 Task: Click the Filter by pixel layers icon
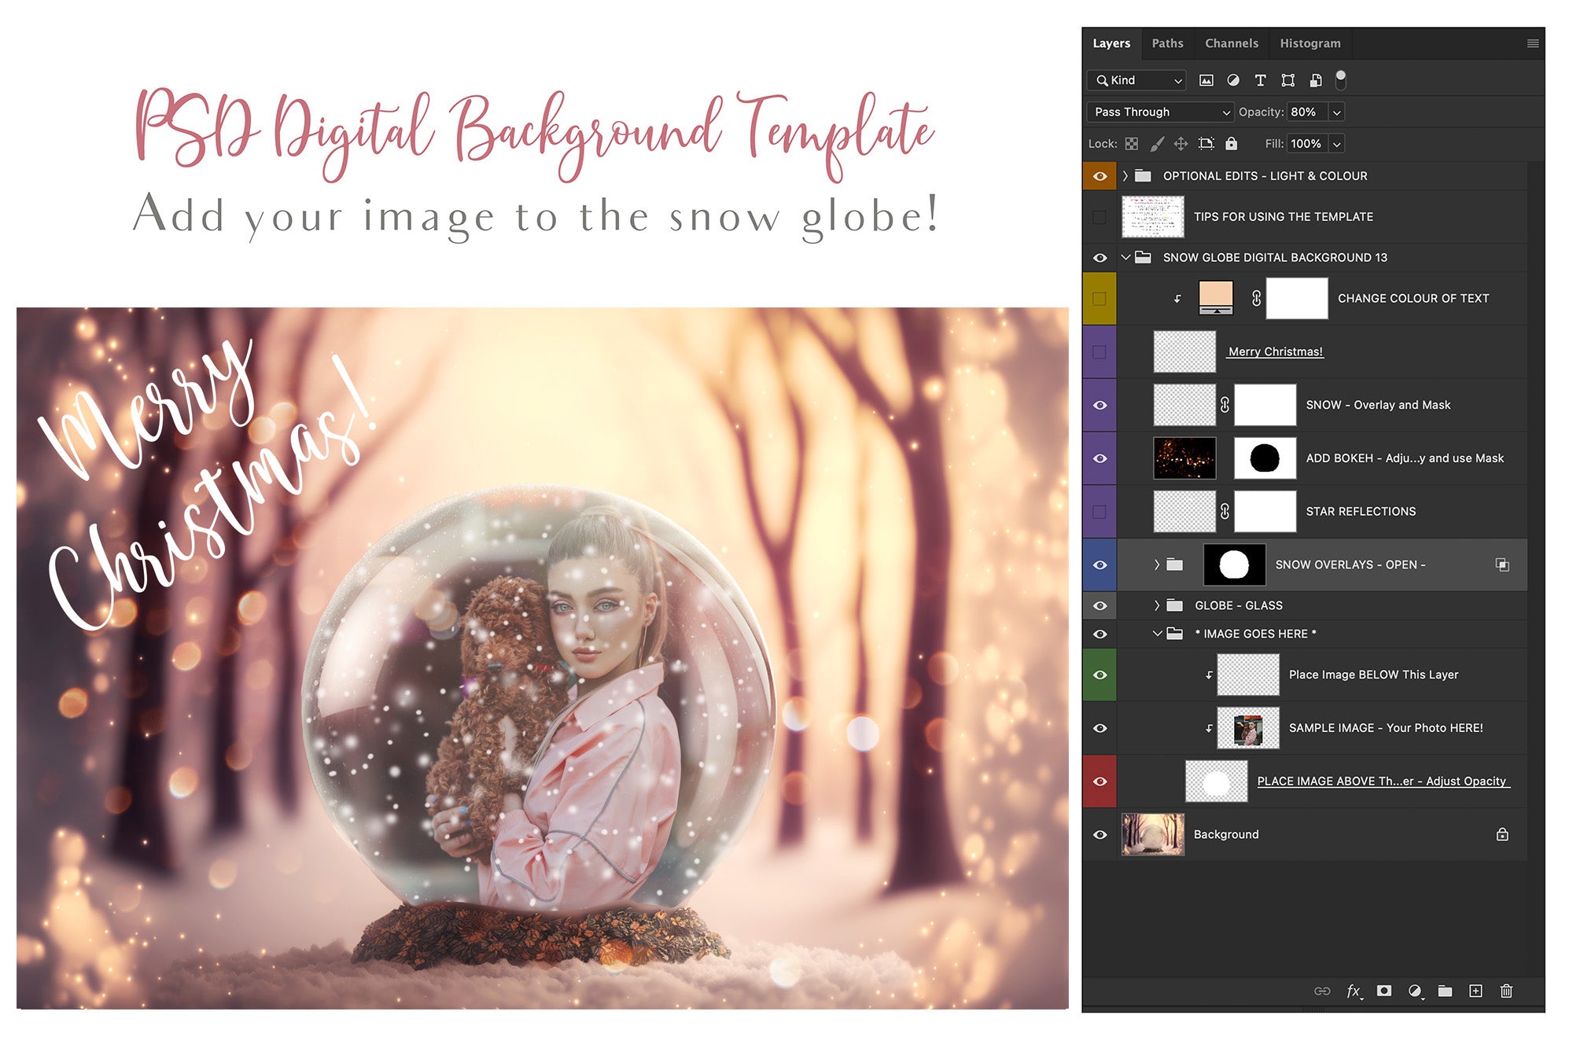point(1207,80)
